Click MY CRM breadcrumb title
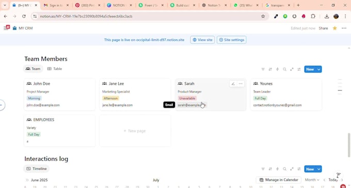 pos(25,28)
